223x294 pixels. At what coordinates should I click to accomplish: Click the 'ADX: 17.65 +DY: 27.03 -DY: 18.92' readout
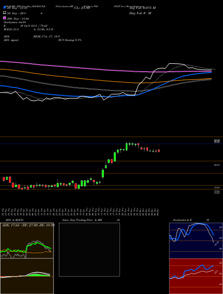(28, 225)
